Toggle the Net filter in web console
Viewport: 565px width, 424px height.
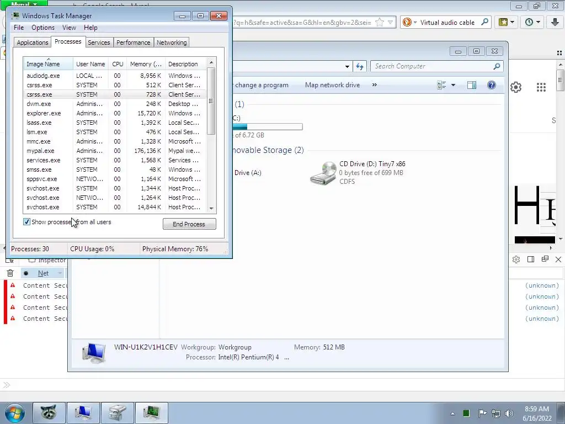[x=43, y=273]
